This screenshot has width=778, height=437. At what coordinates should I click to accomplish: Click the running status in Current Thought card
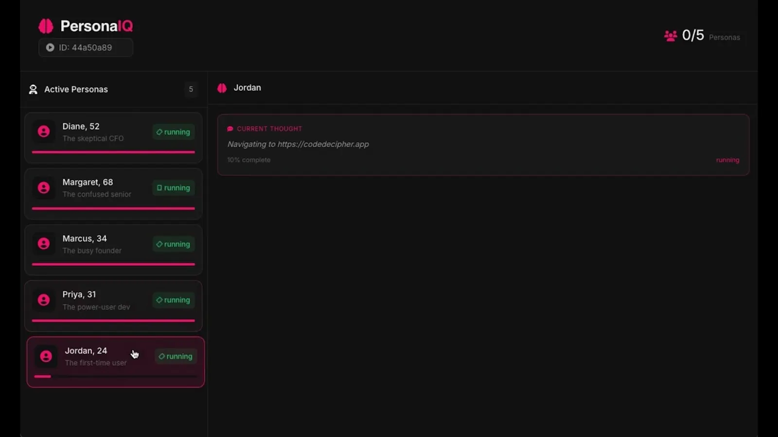coord(727,160)
